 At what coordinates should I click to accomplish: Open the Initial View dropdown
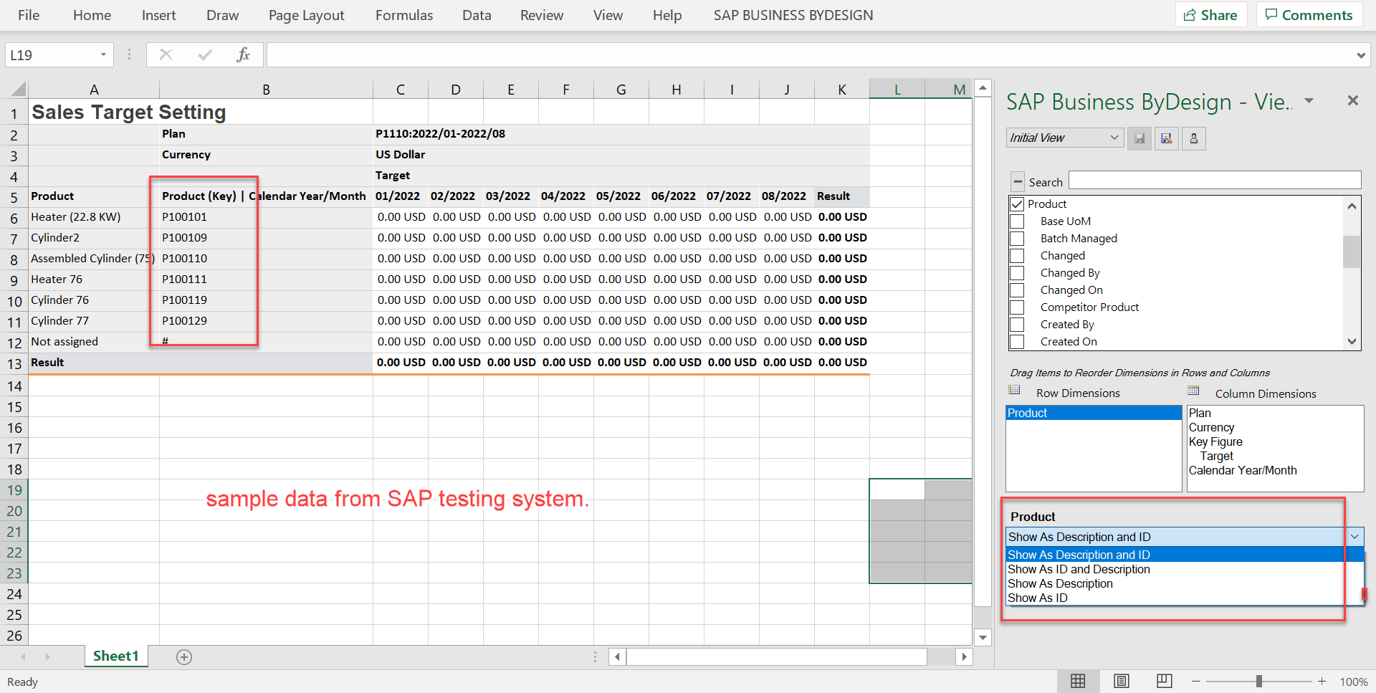(1064, 138)
